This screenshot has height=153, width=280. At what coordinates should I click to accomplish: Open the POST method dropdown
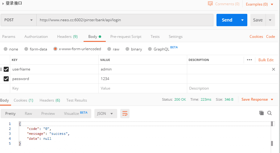19,20
